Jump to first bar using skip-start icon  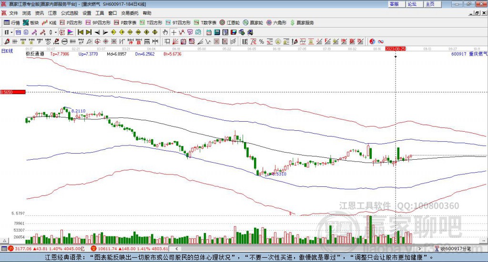coord(81,32)
